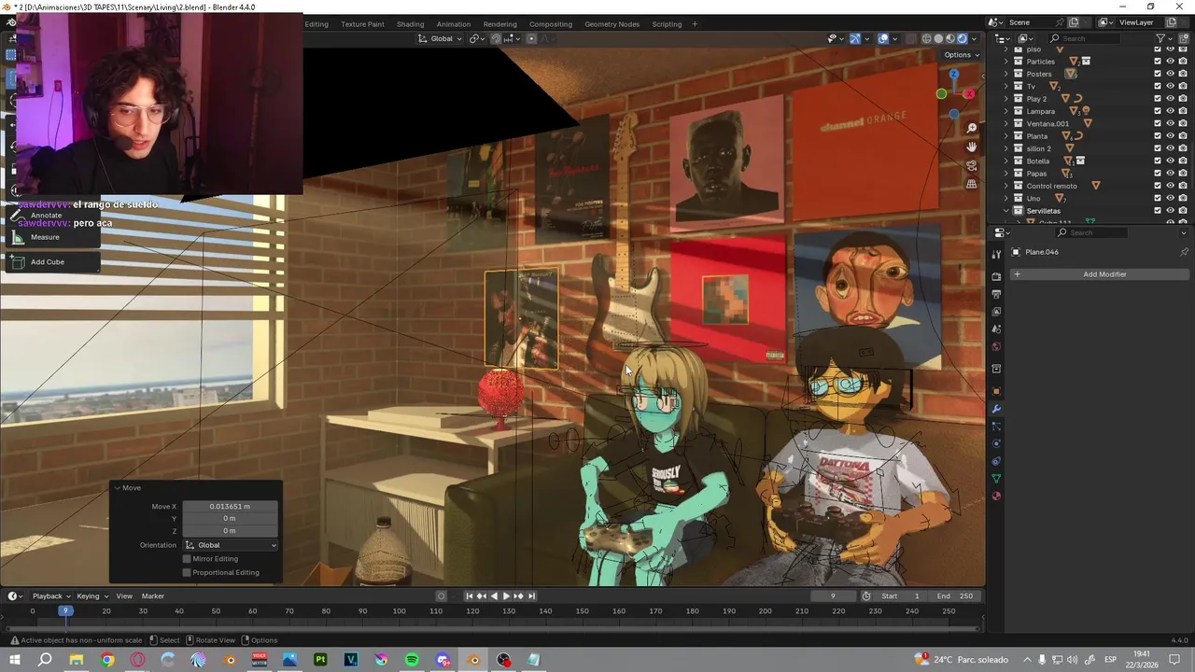Open the Material properties tab icon
Viewport: 1195px width, 672px height.
click(996, 496)
